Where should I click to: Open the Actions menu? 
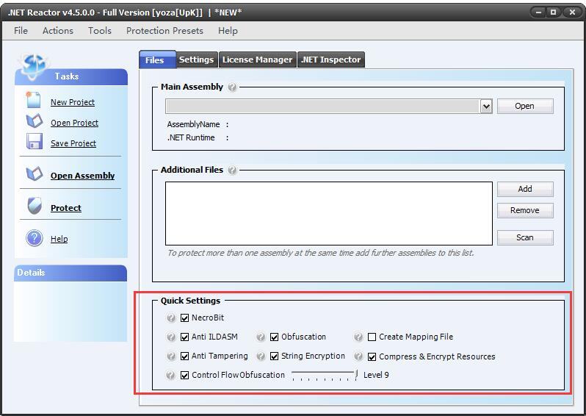pos(58,31)
